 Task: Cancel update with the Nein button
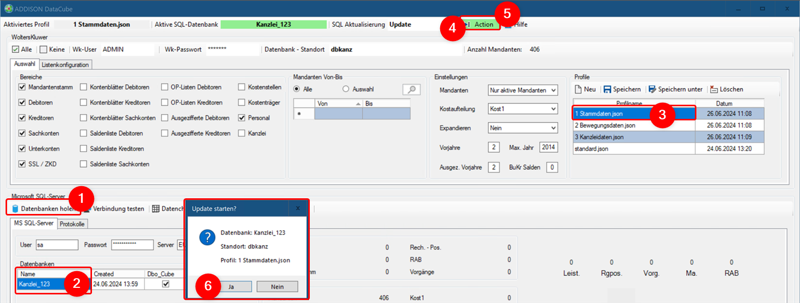point(277,287)
